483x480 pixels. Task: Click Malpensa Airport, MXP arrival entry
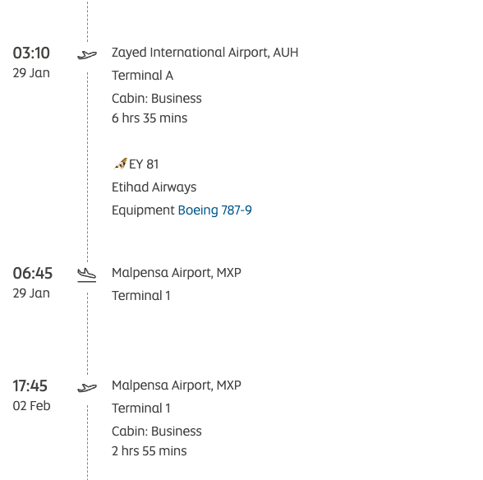point(176,273)
